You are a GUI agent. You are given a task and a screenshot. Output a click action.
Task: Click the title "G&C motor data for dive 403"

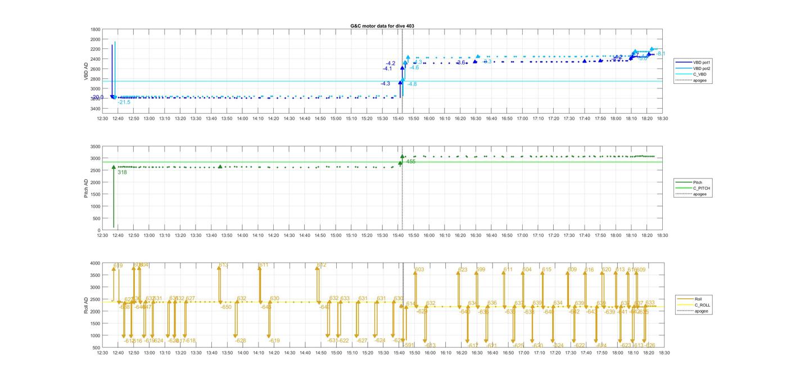(x=382, y=26)
